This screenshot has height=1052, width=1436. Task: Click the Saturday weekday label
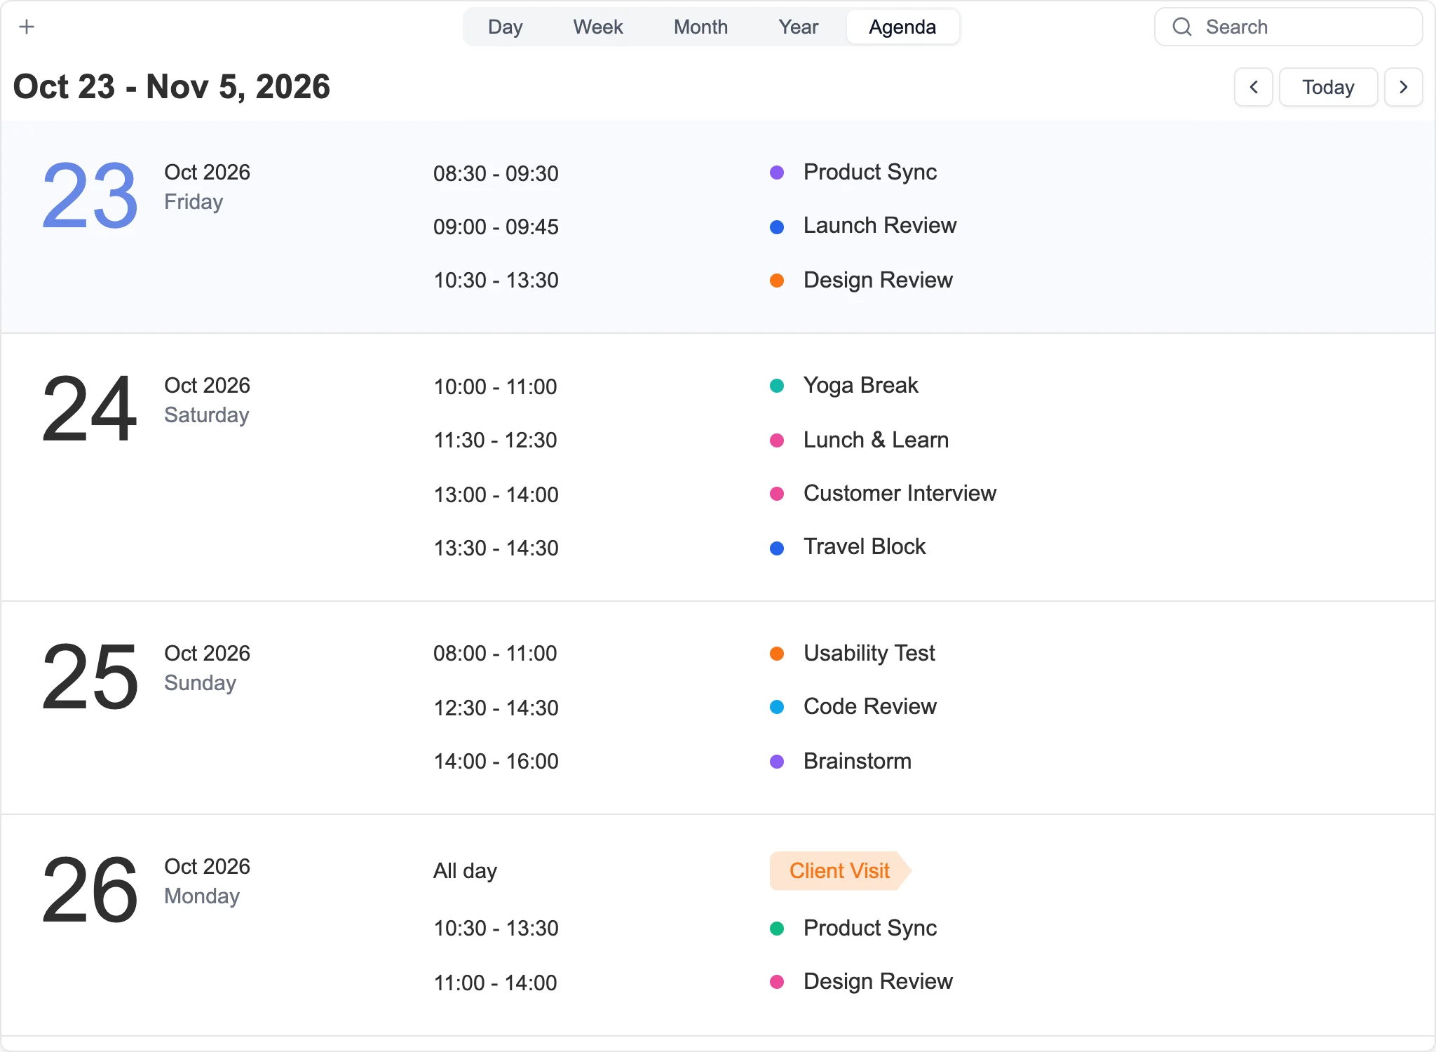[x=207, y=415]
